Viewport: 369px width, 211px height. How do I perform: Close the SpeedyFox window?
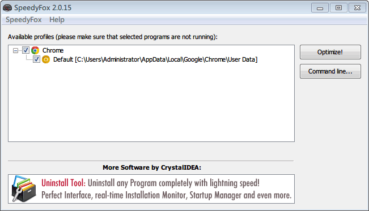357,8
